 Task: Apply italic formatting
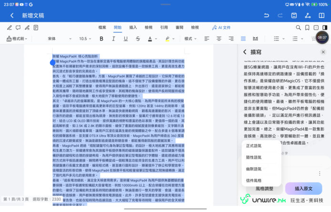click(114, 39)
